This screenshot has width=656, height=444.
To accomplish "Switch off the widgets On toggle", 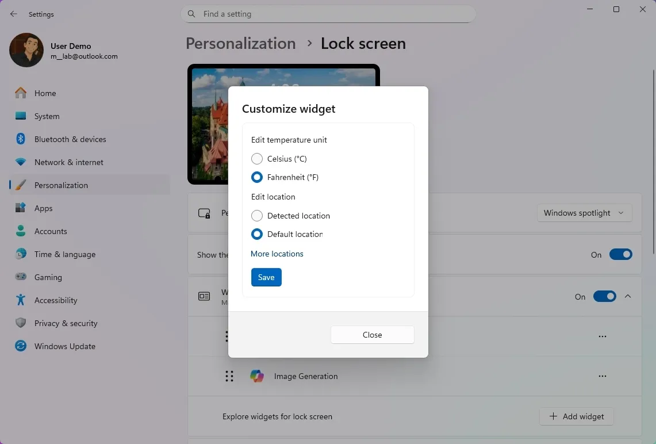I will point(604,297).
